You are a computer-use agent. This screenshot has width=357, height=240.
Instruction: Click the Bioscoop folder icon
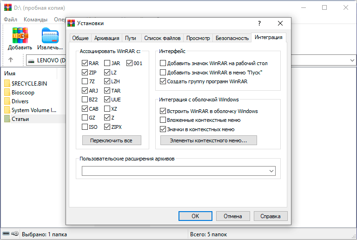pos(7,92)
